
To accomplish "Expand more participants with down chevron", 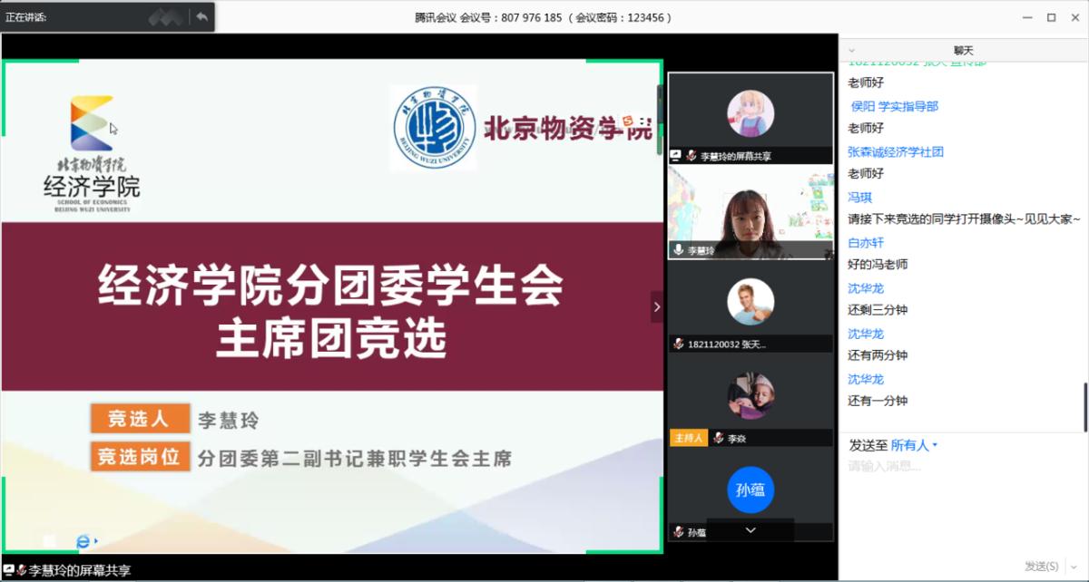I will point(751,529).
